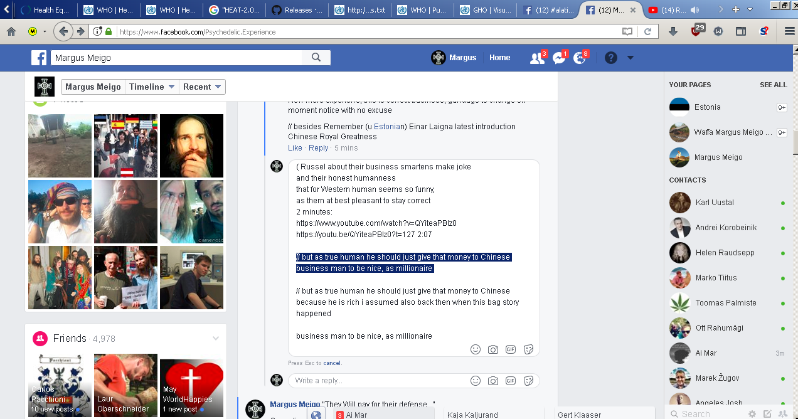The image size is (798, 419).
Task: Attach a photo in the comment edit box
Action: pos(493,349)
